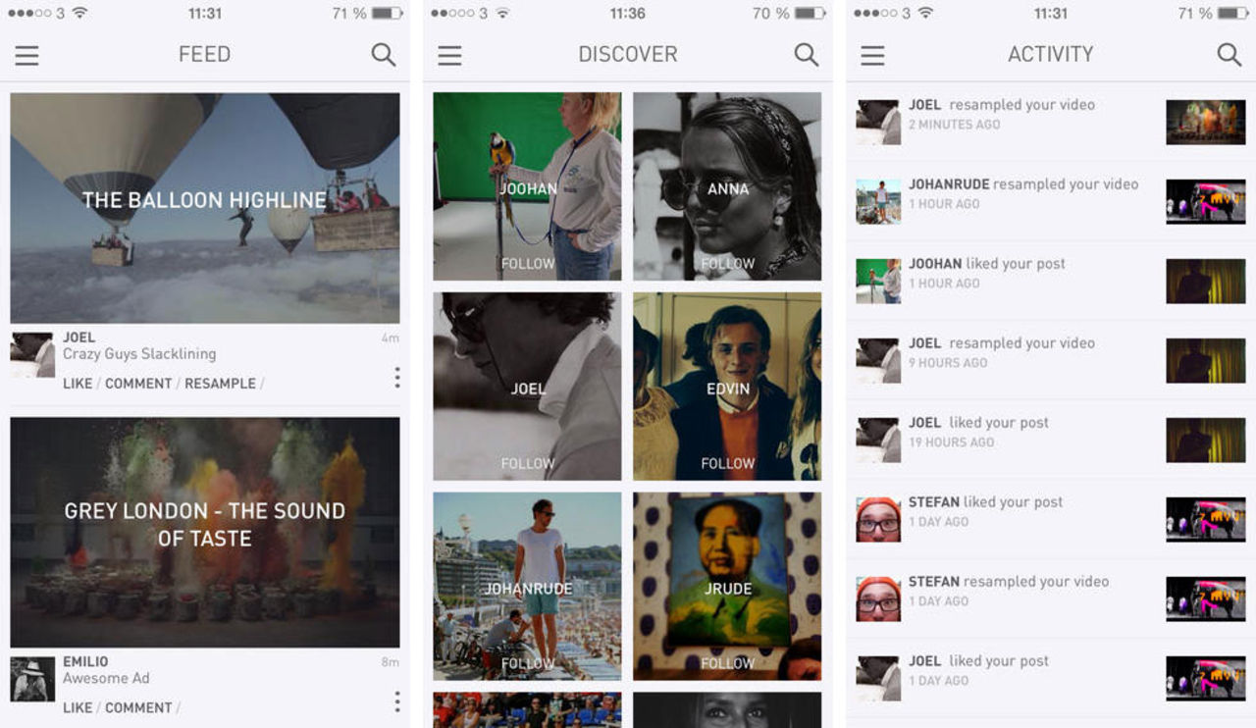The height and width of the screenshot is (728, 1256).
Task: Open more options for Emilio's Awesome Ad post
Action: [x=396, y=702]
